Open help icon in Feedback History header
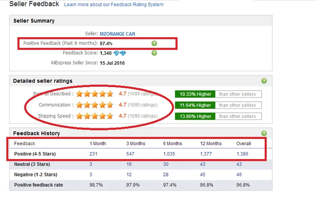Screen dimensions: 317x203 (x=264, y=133)
